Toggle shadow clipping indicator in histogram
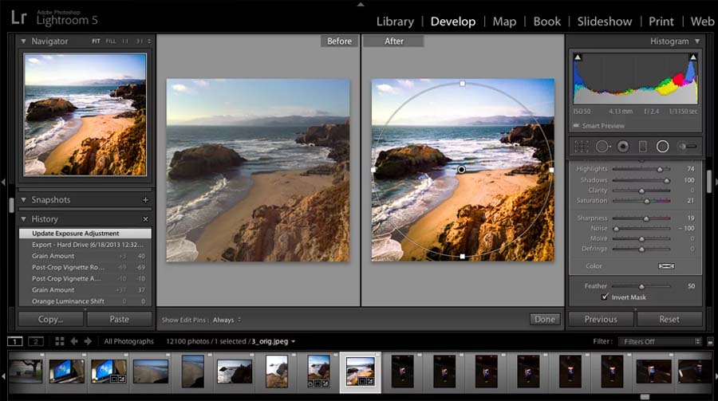Screen dimensions: 718x401 coord(578,57)
